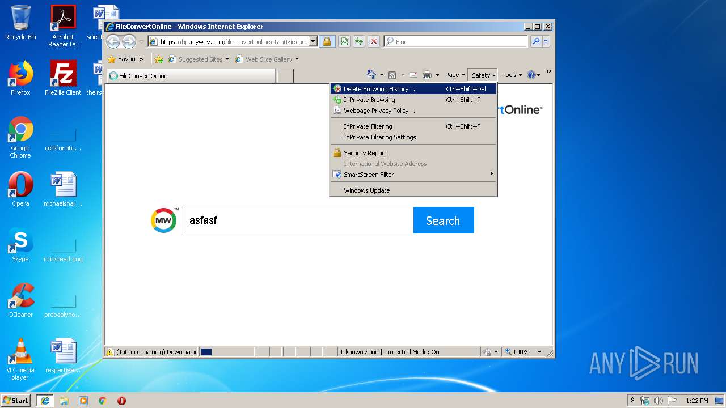Open Skype desktop shortcut

20,245
